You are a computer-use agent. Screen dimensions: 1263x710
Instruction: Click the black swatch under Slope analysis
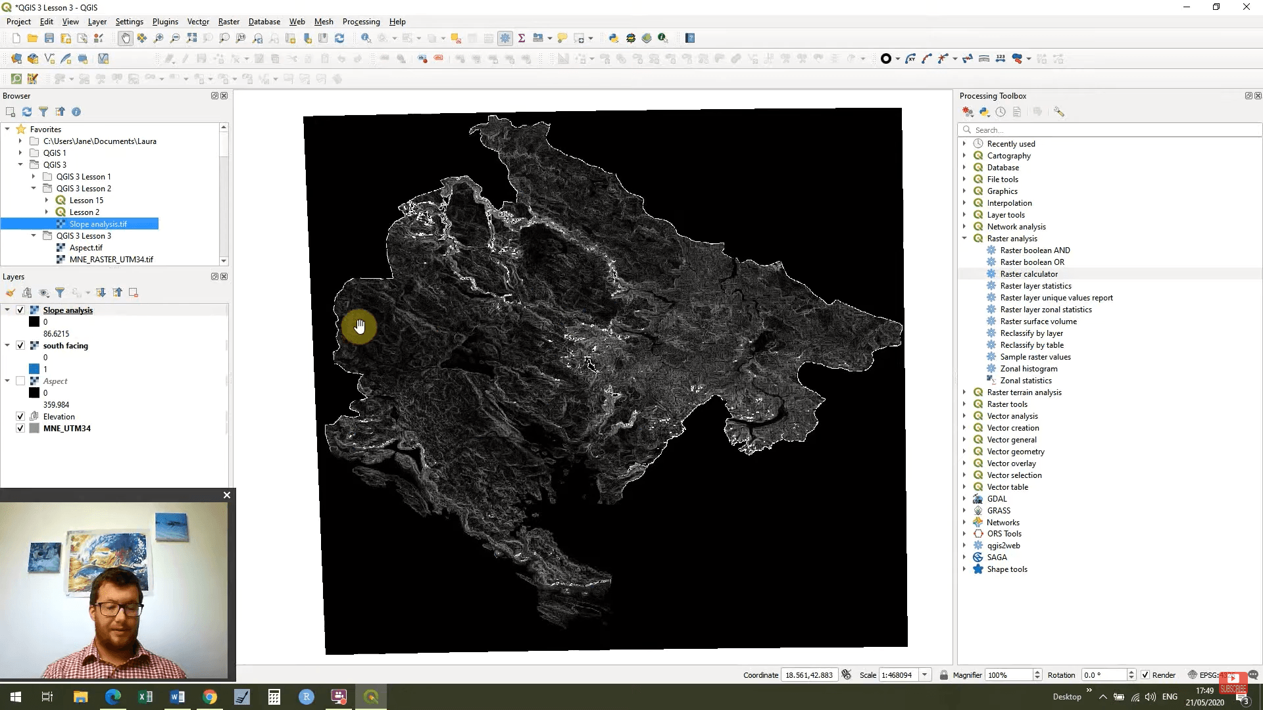34,322
